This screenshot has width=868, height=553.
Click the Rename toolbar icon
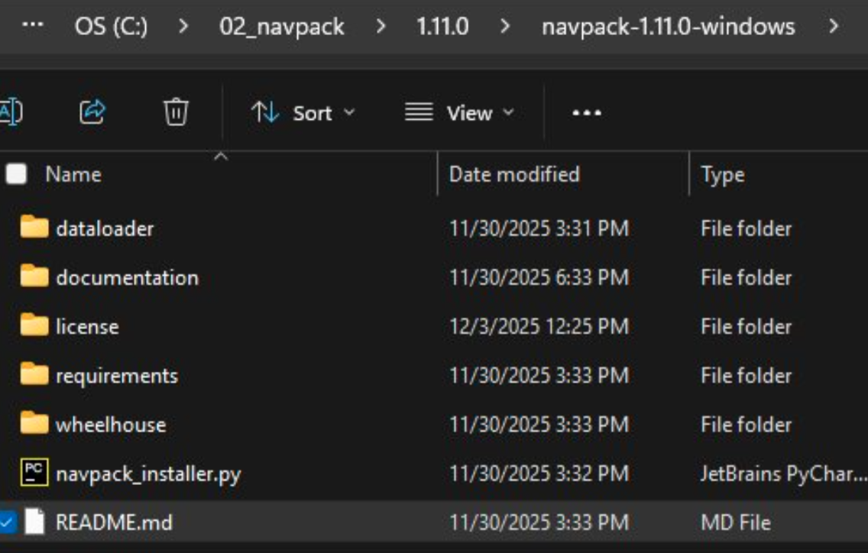tap(10, 113)
